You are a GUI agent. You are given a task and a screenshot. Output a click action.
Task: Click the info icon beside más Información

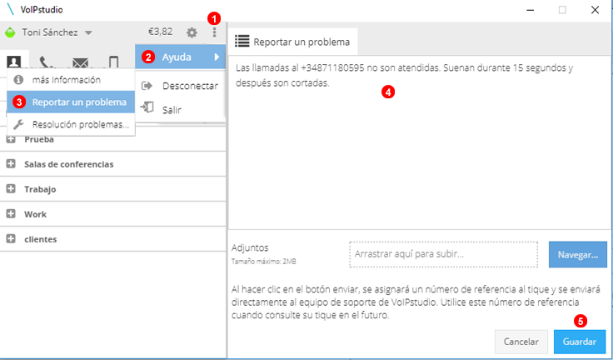click(x=18, y=80)
